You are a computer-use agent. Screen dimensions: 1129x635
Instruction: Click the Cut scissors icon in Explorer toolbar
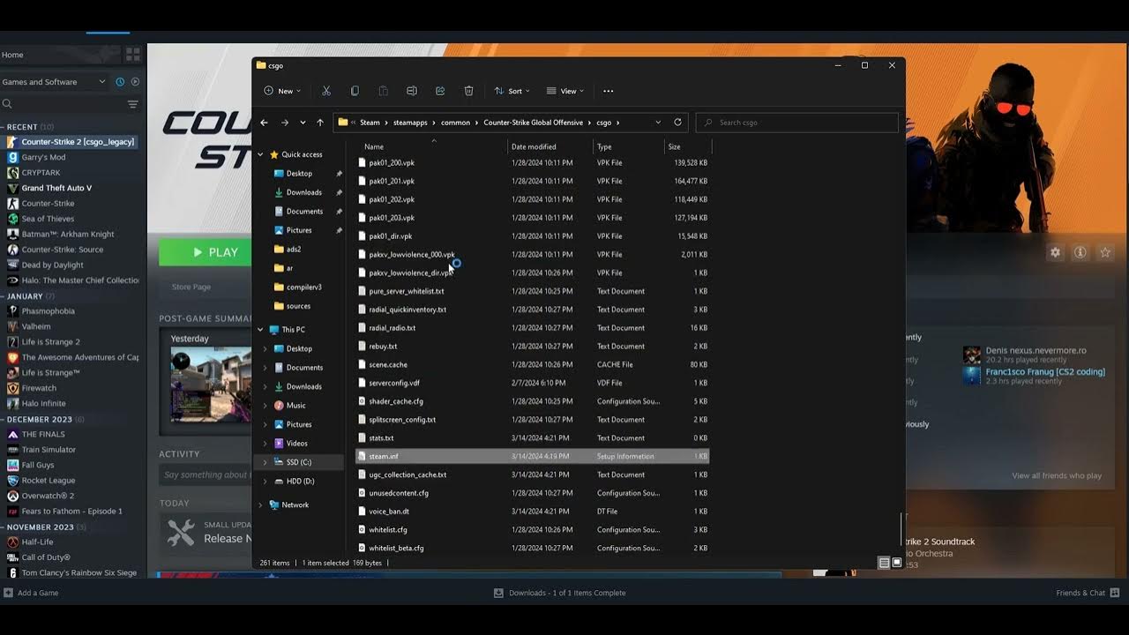pos(326,91)
